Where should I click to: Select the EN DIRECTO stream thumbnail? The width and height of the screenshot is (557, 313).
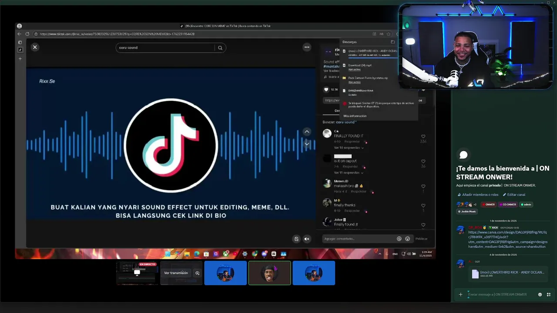[137, 273]
